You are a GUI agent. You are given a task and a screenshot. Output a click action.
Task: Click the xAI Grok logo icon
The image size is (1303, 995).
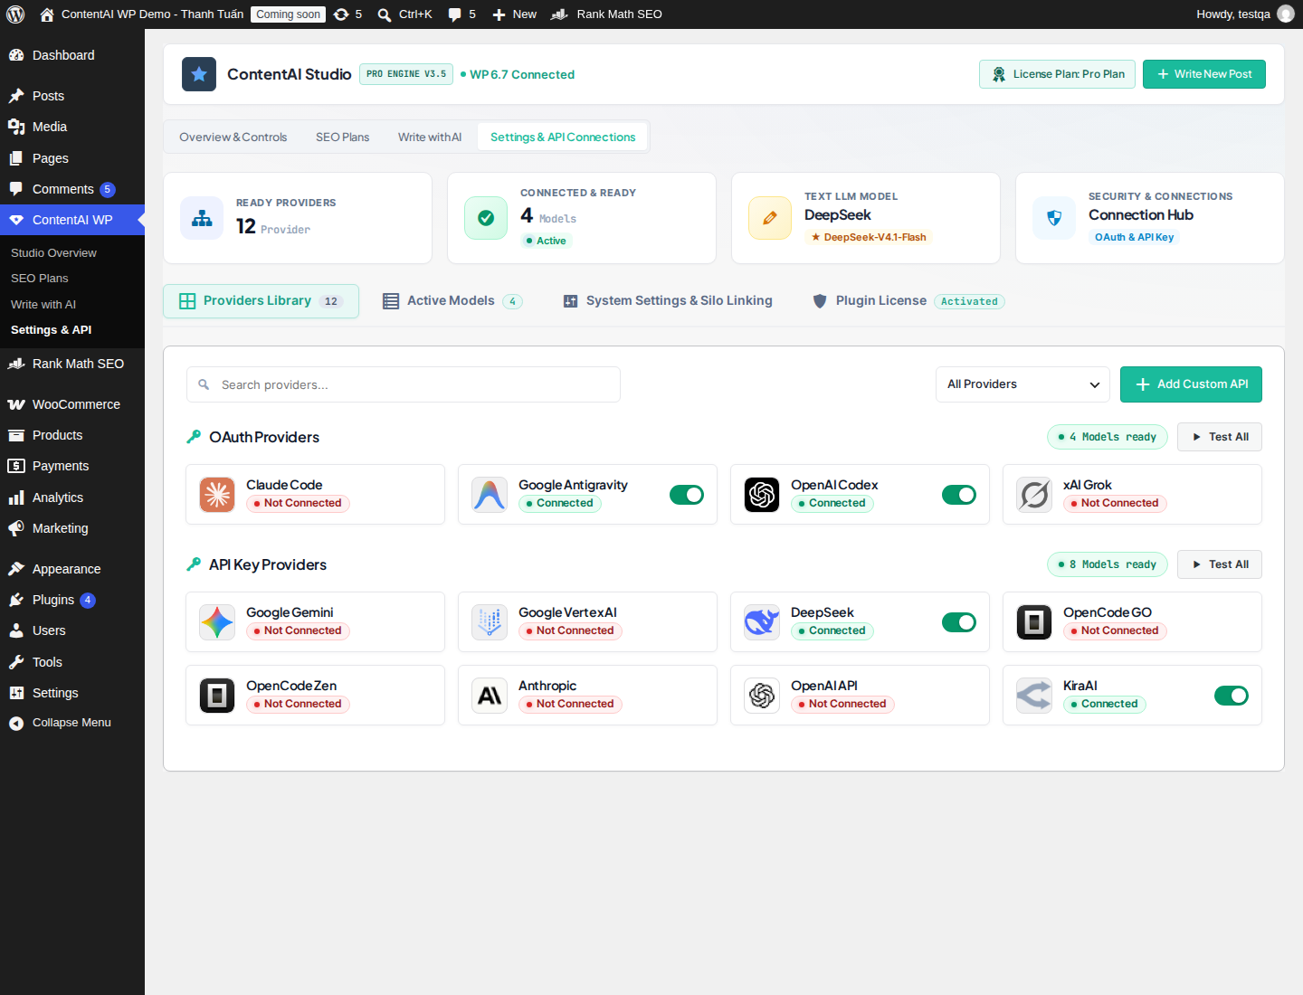point(1034,495)
